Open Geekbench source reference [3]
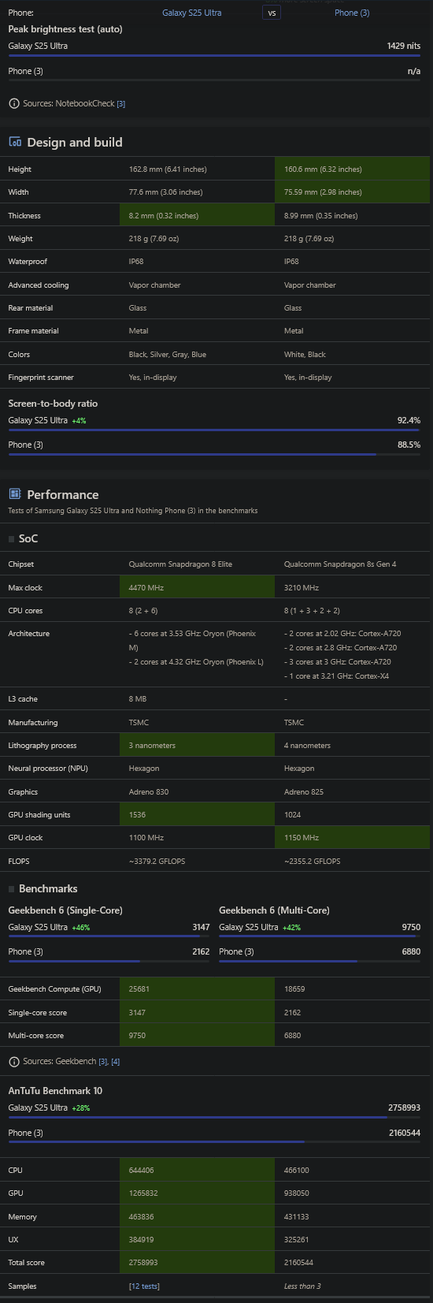433x1303 pixels. coord(103,1062)
